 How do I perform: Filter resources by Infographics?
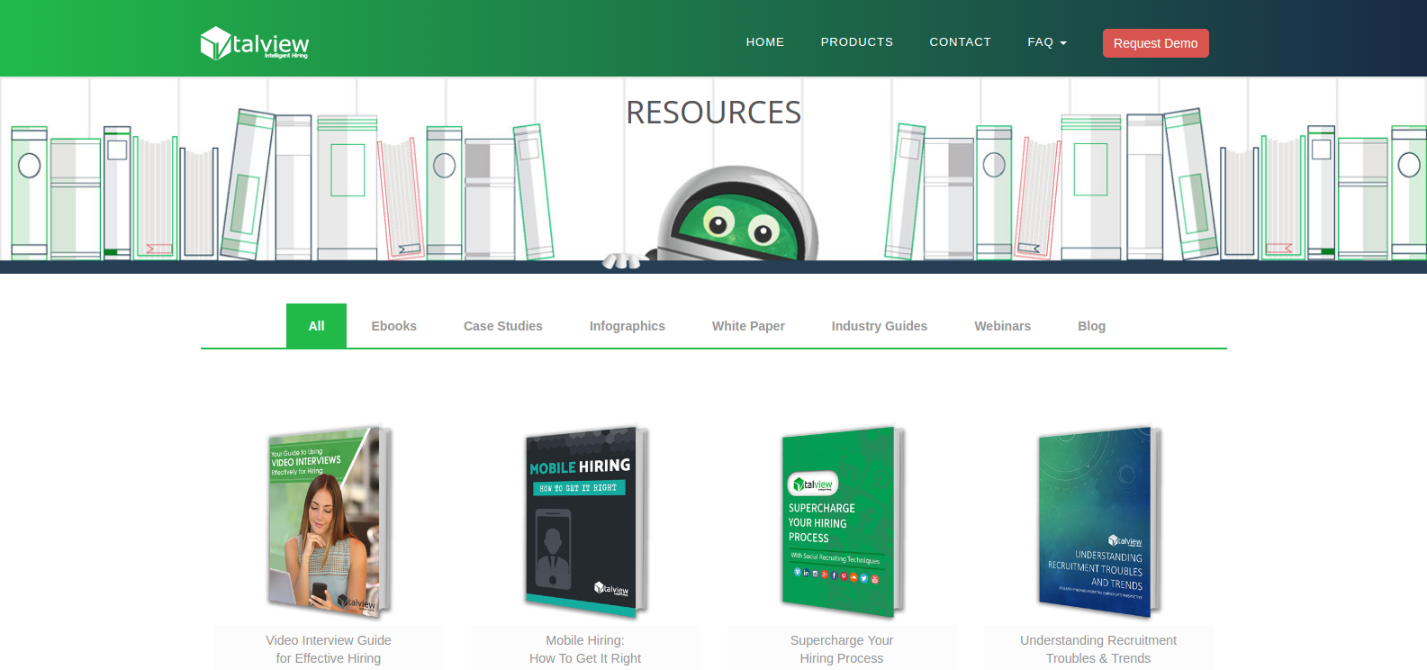[x=627, y=326]
